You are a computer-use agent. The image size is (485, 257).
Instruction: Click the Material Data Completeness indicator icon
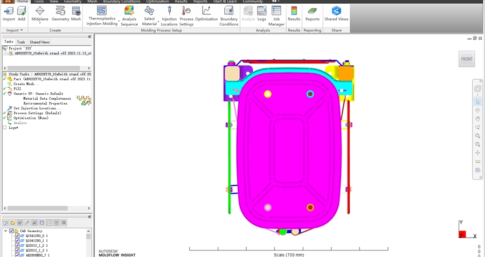pyautogui.click(x=84, y=99)
